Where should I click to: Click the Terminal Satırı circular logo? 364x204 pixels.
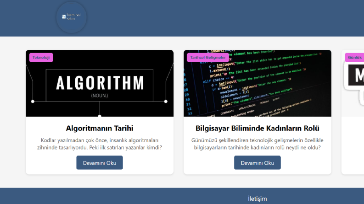(x=72, y=17)
